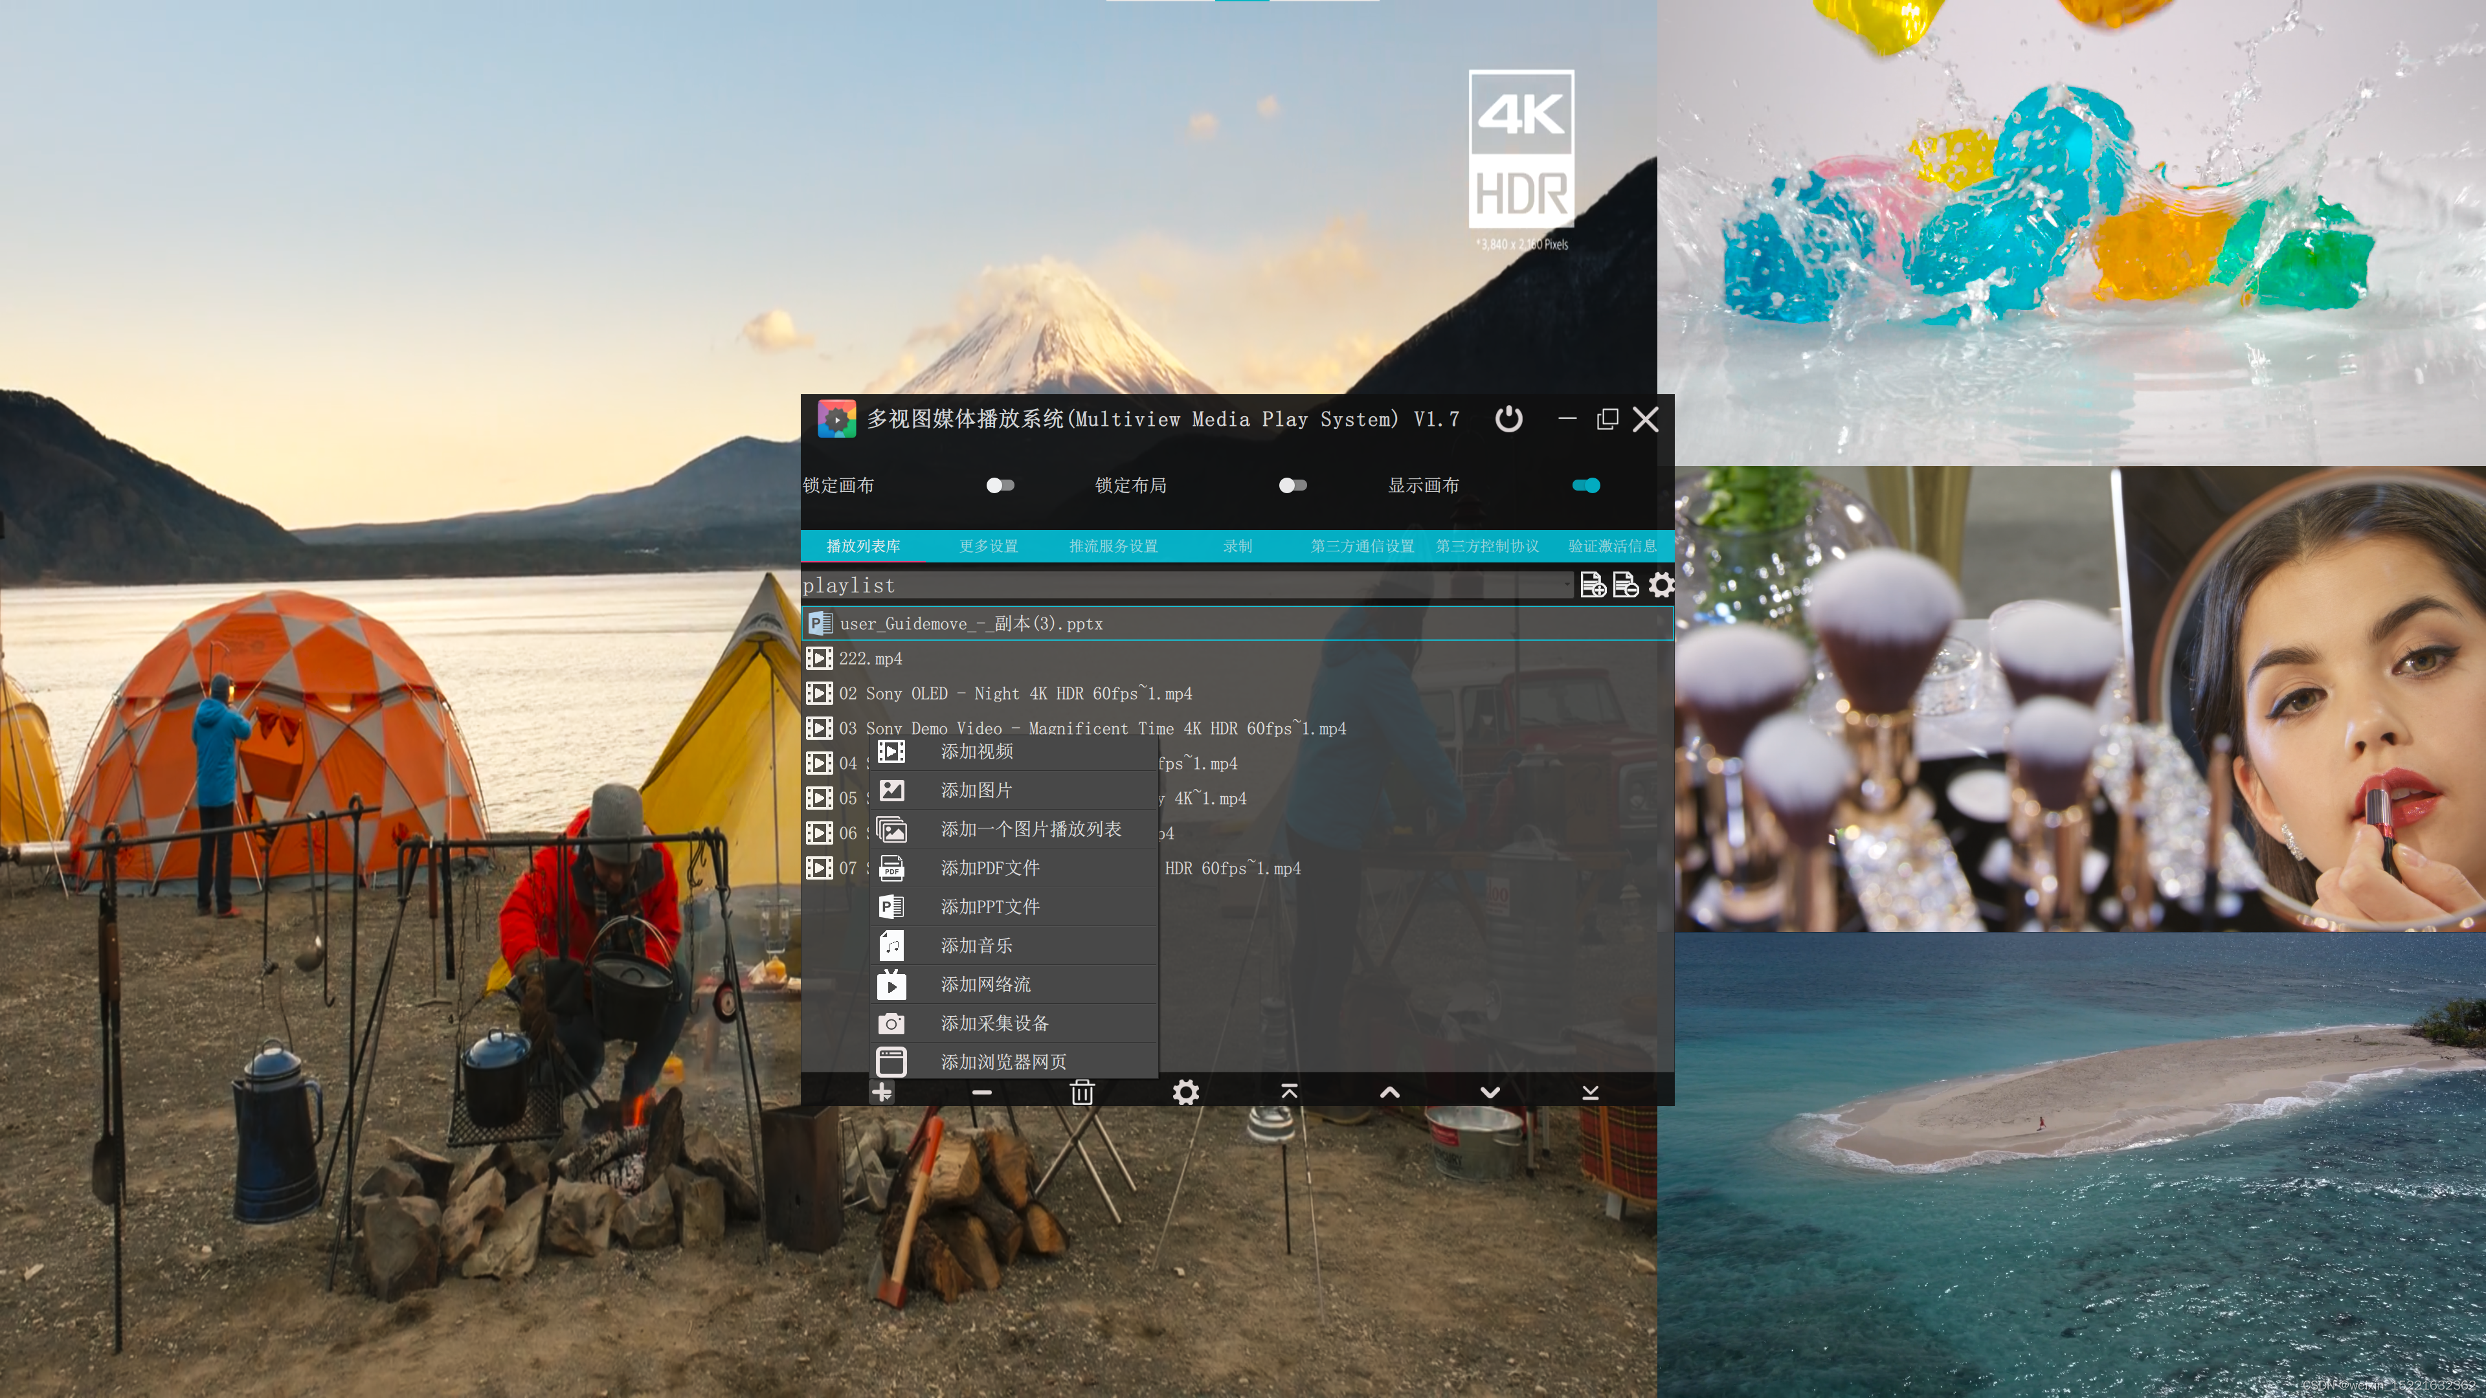
Task: Switch to the 推流服务设置 tab
Action: [1113, 546]
